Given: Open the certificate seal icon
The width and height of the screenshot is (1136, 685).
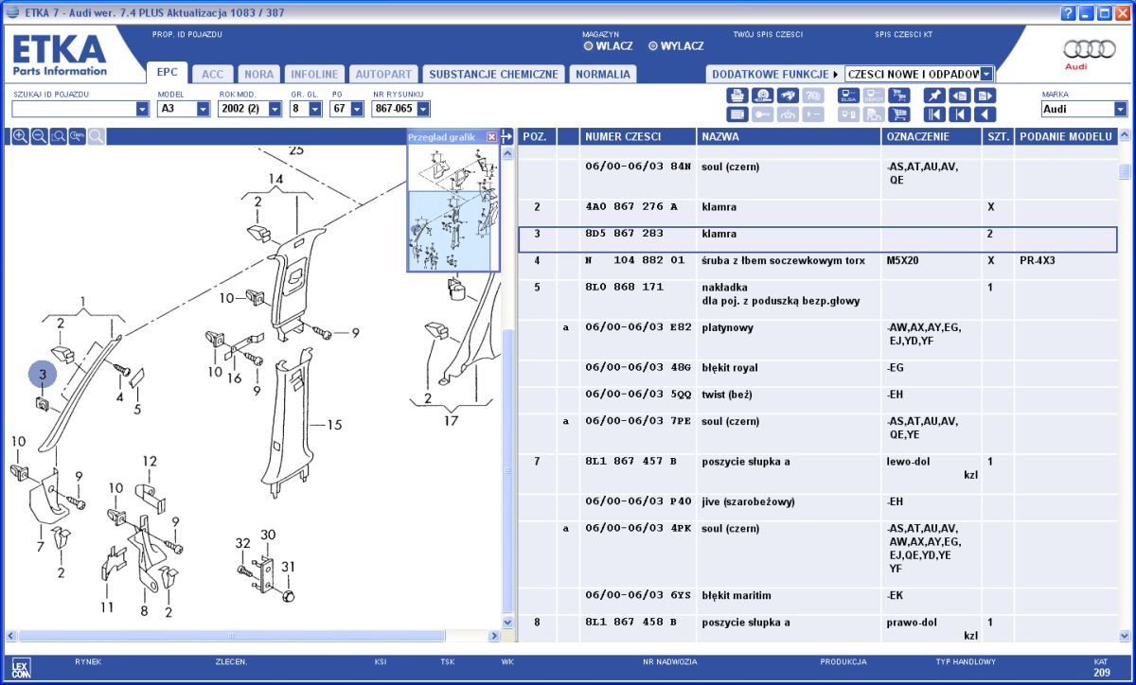Looking at the screenshot, I should click(762, 96).
